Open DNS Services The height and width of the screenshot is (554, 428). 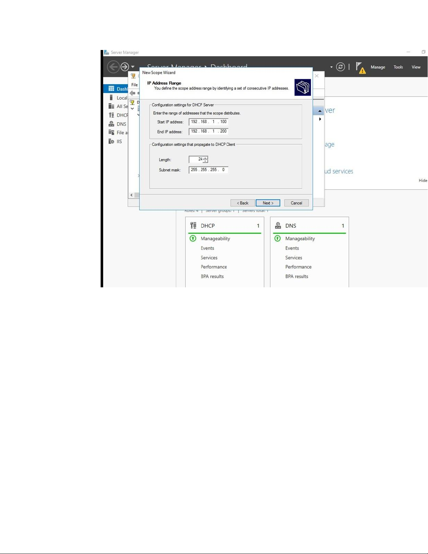coord(294,258)
